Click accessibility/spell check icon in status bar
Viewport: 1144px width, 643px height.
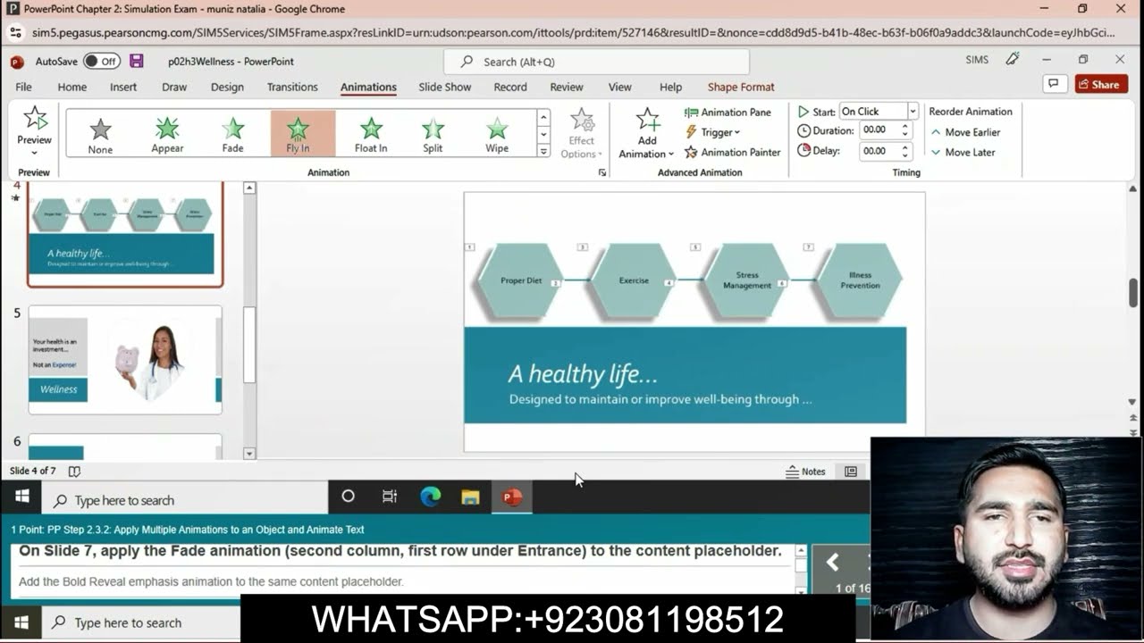pyautogui.click(x=74, y=472)
